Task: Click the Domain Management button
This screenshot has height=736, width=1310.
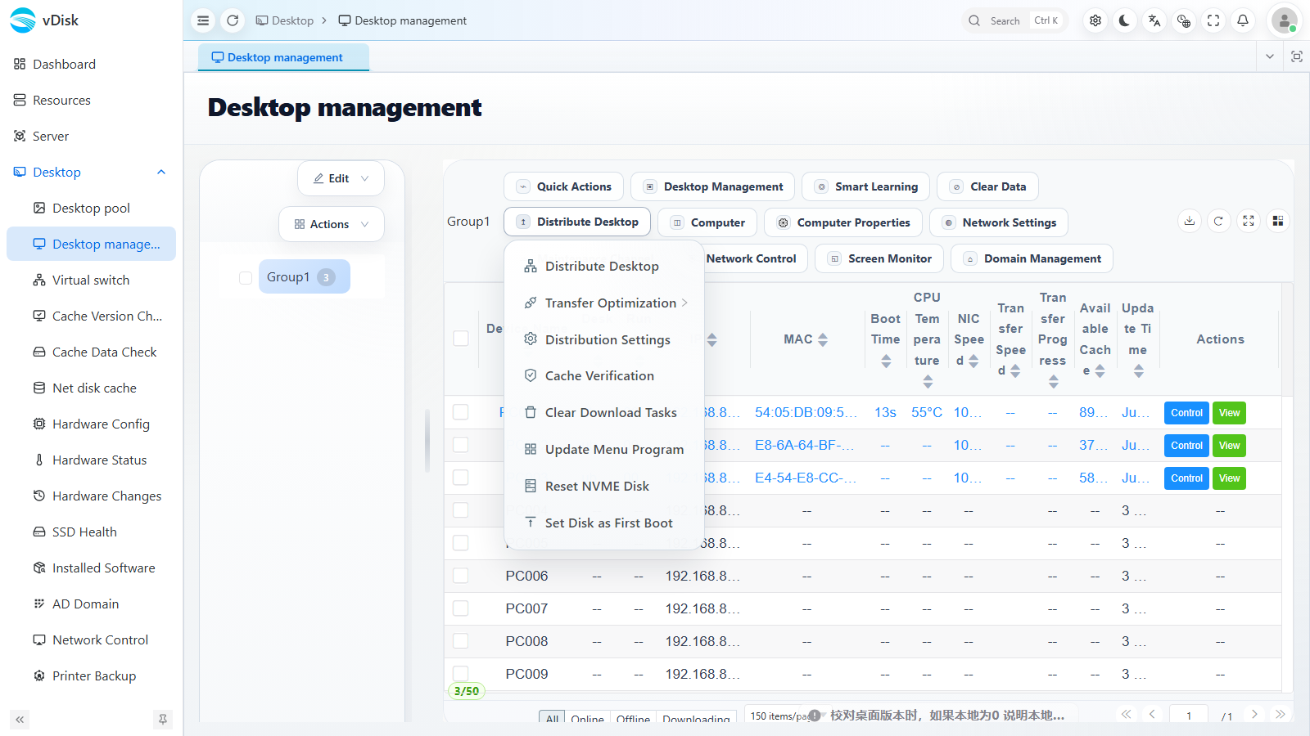Action: click(x=1032, y=258)
